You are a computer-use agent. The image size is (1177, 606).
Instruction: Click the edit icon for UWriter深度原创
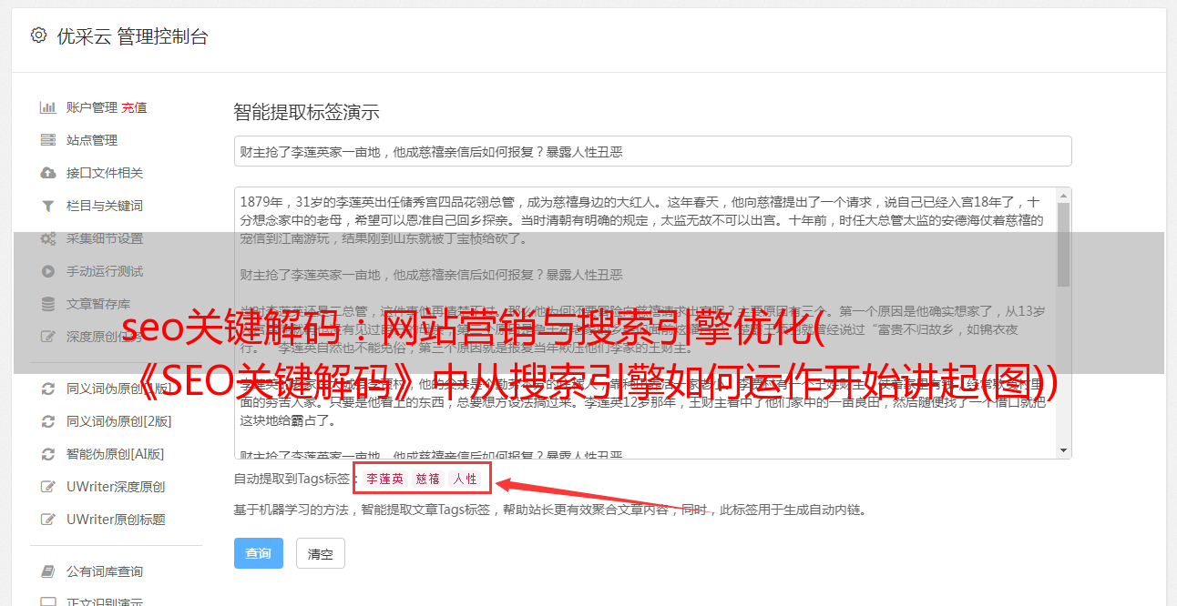(48, 487)
